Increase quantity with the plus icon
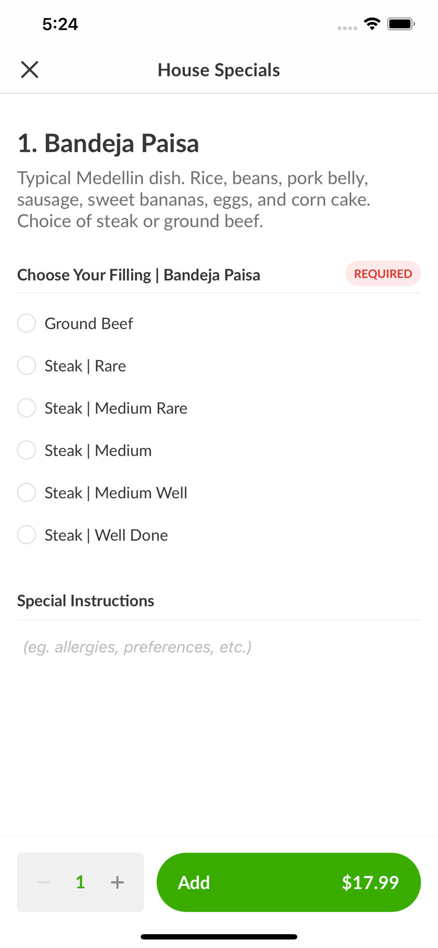This screenshot has width=438, height=948. click(x=117, y=882)
